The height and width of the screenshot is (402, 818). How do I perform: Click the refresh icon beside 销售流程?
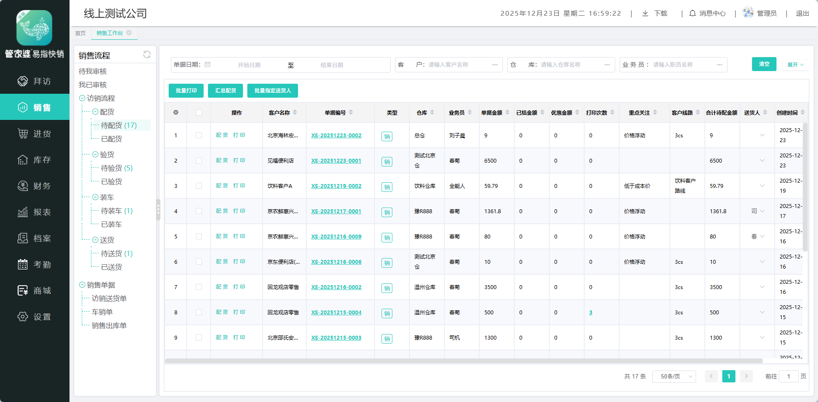point(147,55)
